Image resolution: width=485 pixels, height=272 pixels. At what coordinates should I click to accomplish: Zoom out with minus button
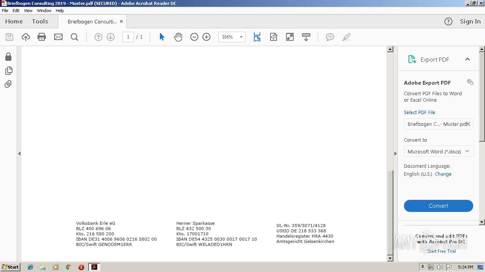(194, 37)
